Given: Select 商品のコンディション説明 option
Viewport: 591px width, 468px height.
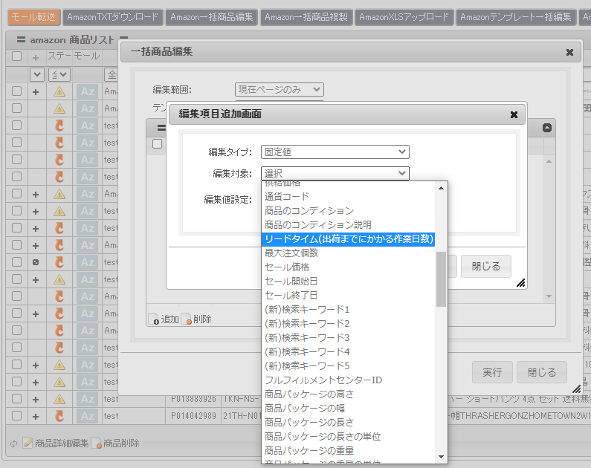Looking at the screenshot, I should click(348, 225).
